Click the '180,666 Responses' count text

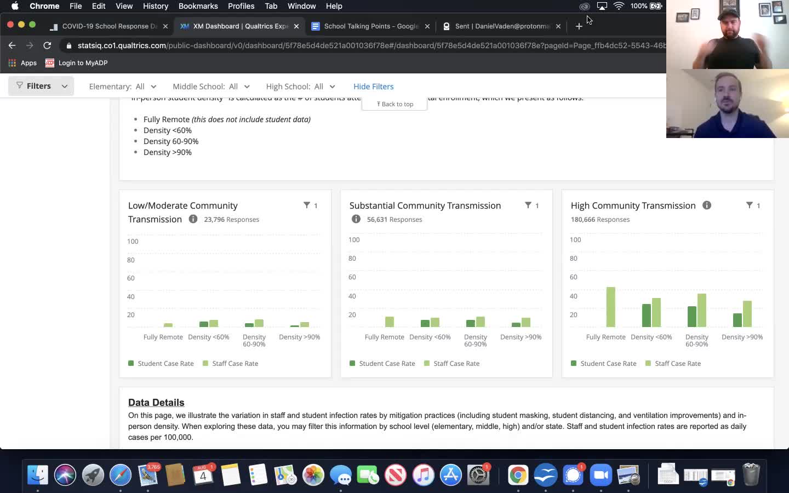[x=600, y=219]
